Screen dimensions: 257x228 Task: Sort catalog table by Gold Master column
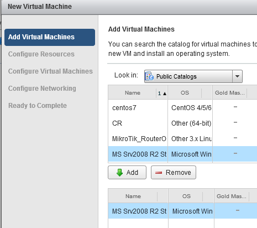click(x=230, y=93)
